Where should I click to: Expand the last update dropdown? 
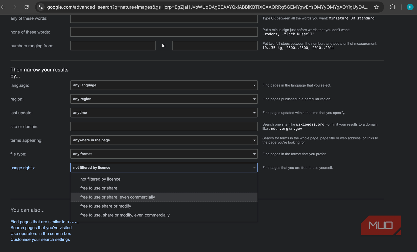tap(164, 113)
